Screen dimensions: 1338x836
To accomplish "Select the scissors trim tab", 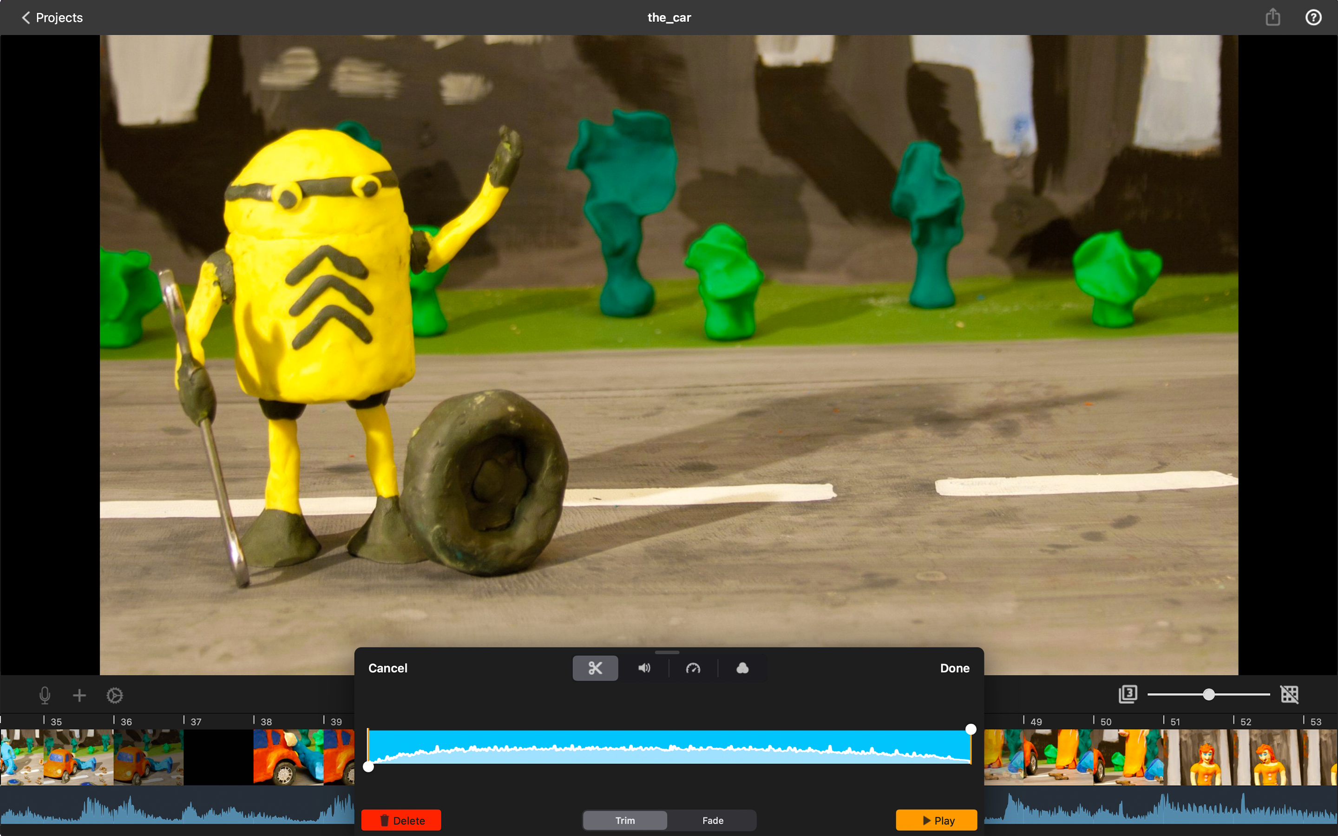I will coord(595,668).
